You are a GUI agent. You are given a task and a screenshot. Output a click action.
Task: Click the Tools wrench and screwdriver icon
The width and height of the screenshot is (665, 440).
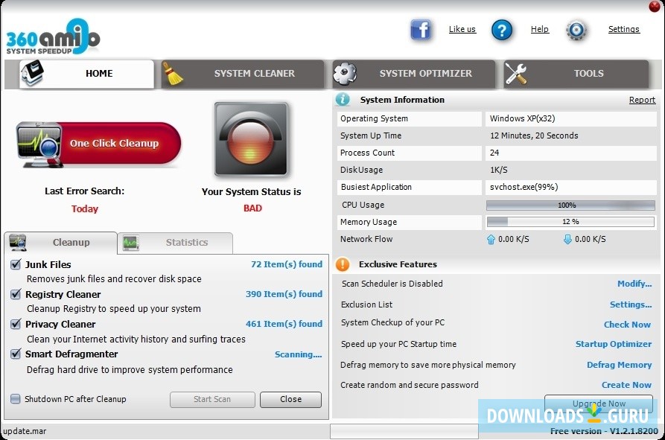516,73
